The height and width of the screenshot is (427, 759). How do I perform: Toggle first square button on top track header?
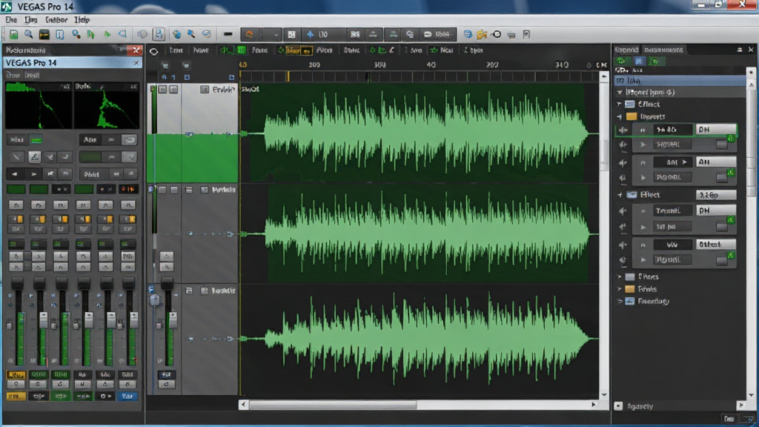click(x=162, y=90)
